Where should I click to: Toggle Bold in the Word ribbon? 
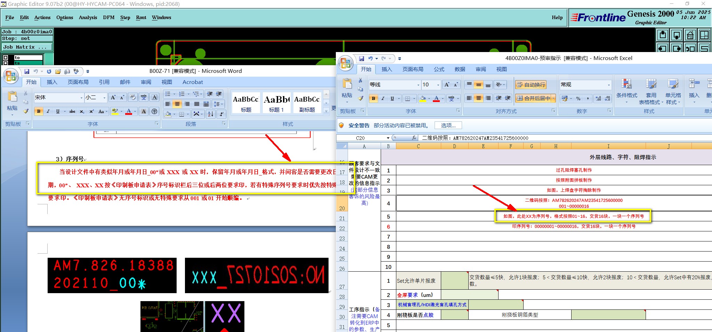click(39, 111)
